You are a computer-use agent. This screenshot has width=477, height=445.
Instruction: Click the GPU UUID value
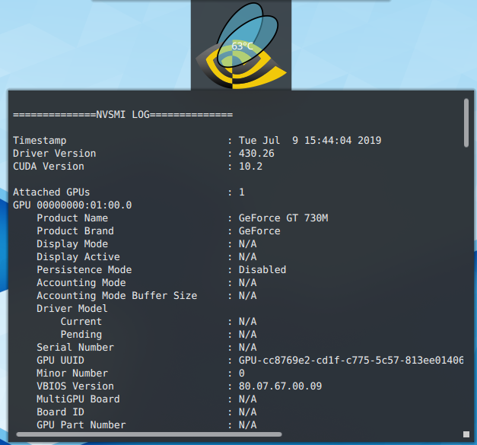[x=351, y=361]
